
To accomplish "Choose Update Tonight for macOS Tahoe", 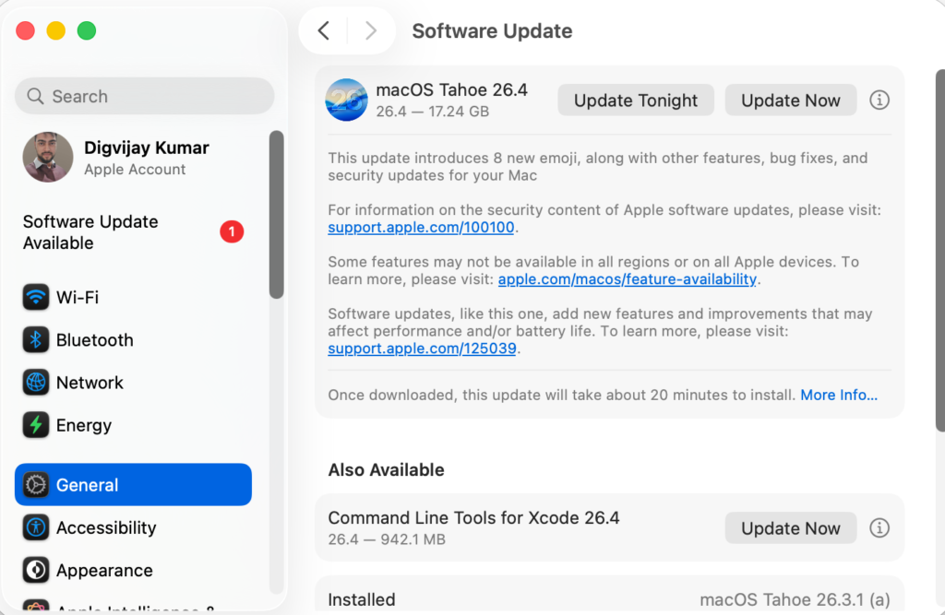I will (x=636, y=101).
